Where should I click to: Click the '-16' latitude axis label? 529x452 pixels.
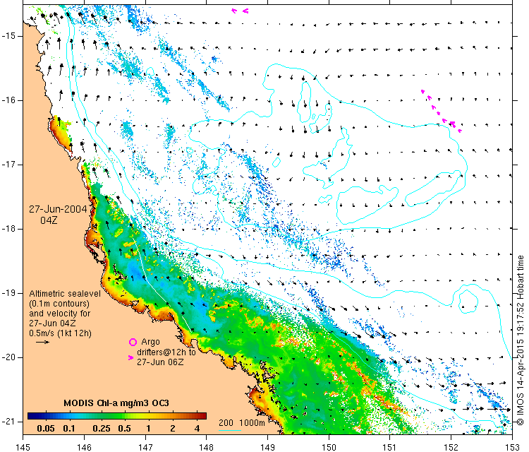coord(8,100)
